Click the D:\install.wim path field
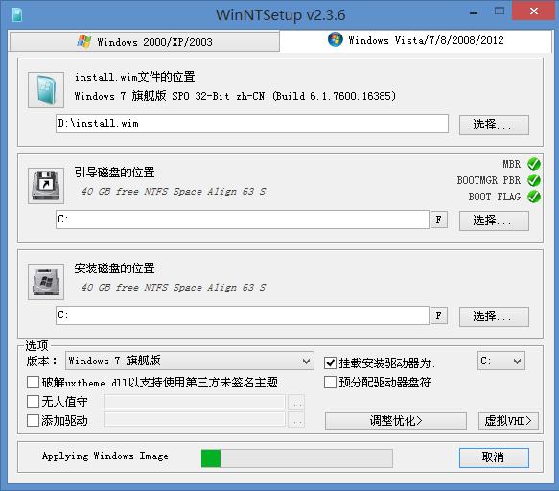559x491 pixels. (251, 124)
